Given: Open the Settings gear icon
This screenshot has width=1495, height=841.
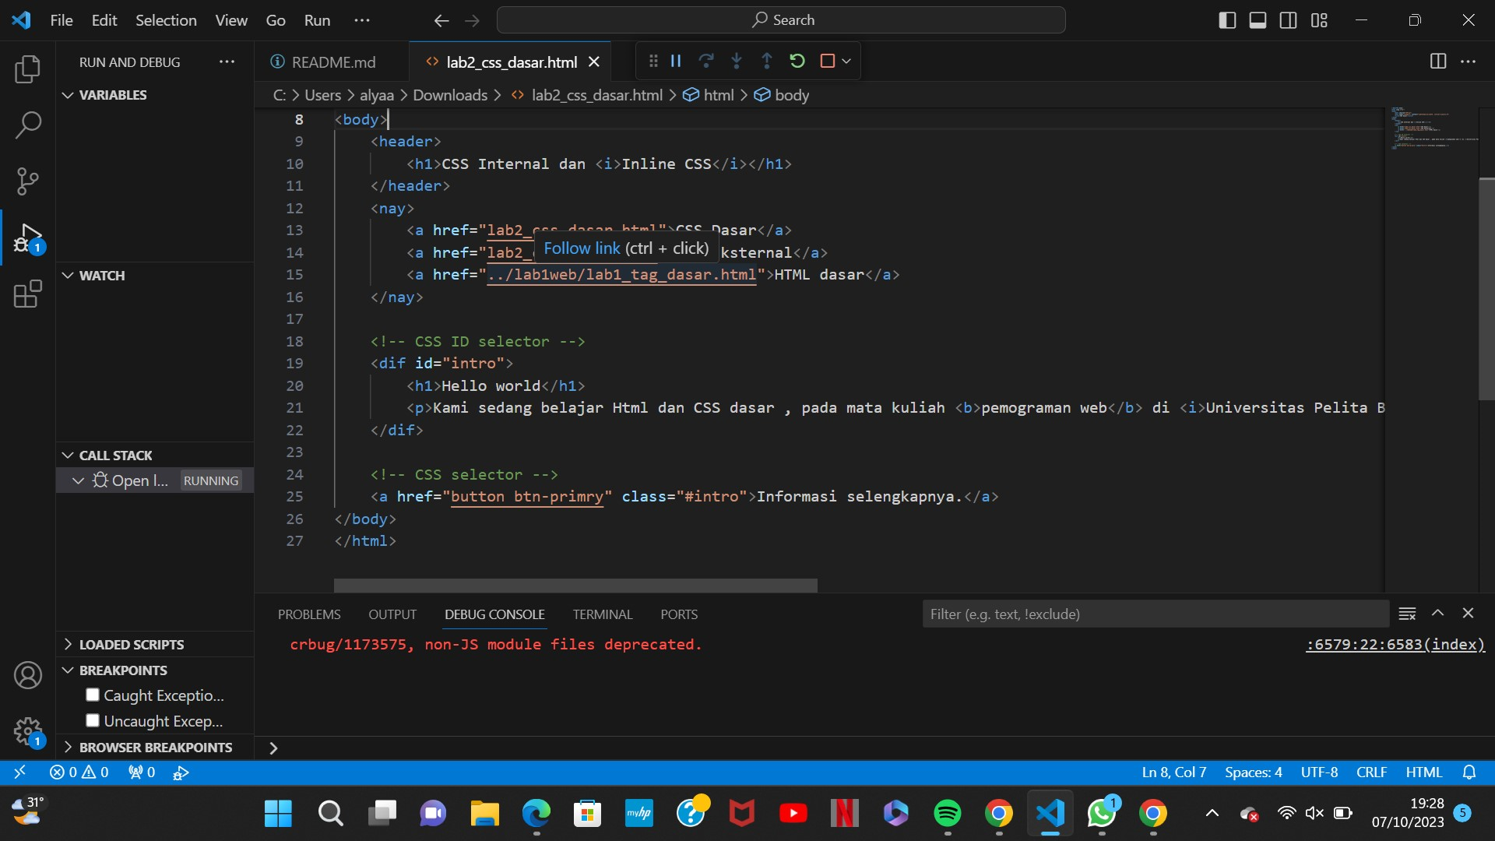Looking at the screenshot, I should 28,732.
